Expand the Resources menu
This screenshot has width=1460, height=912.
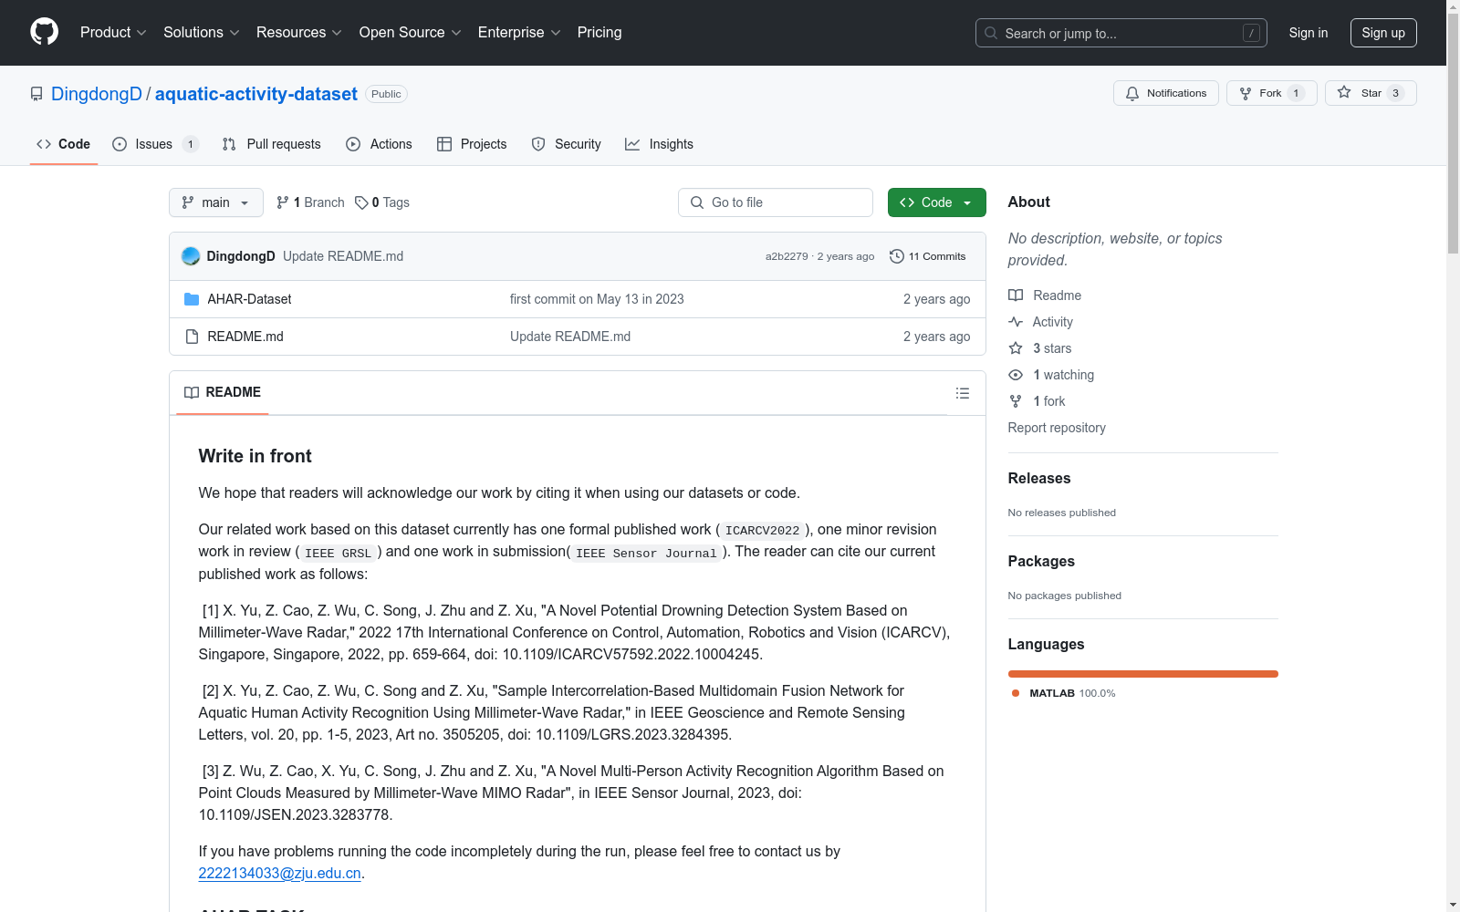[x=299, y=33]
